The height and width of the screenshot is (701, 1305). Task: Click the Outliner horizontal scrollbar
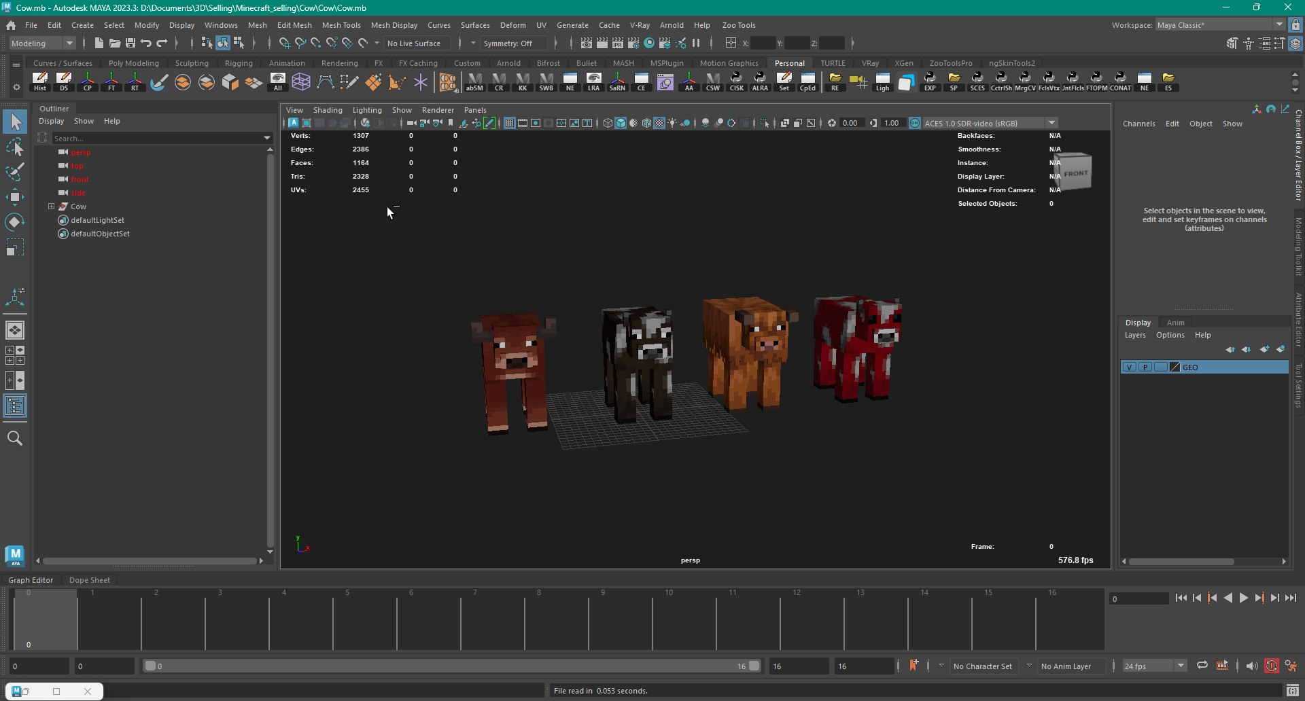point(150,561)
